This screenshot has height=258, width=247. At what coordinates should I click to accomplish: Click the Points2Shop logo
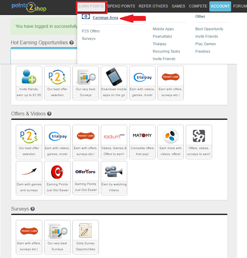coord(29,7)
